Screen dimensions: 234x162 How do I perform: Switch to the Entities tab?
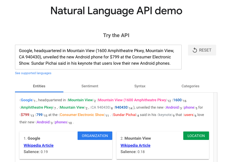39,86
